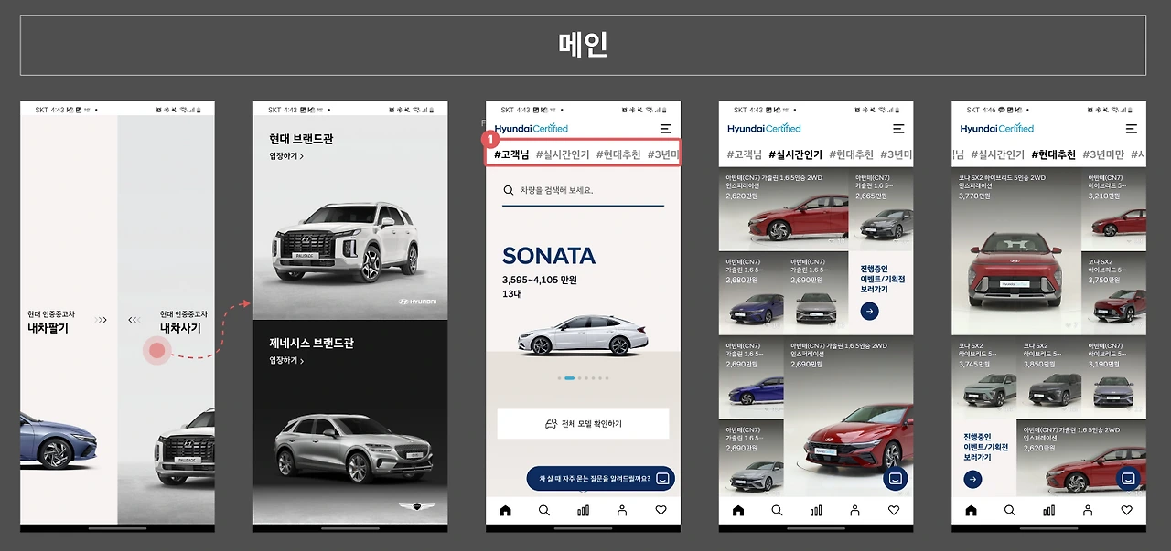Image resolution: width=1171 pixels, height=551 pixels.
Task: Open the silver Genesis SUV image
Action: pyautogui.click(x=354, y=448)
